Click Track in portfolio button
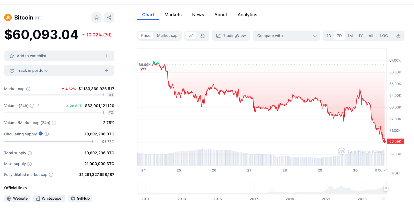Image resolution: width=414 pixels, height=210 pixels. 59,70
